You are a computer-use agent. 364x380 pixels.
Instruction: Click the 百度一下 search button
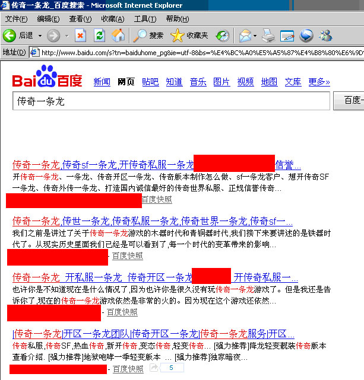(x=349, y=101)
